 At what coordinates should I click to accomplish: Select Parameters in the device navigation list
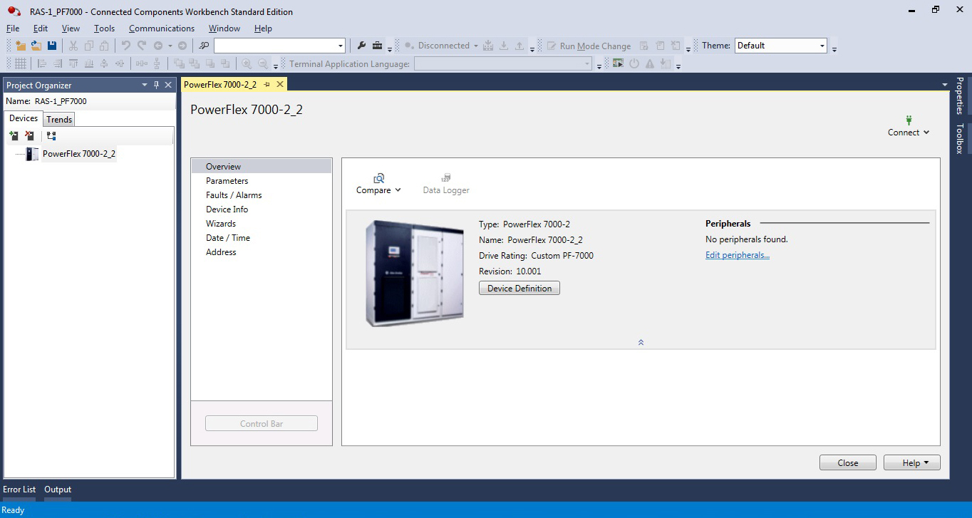coord(262,181)
